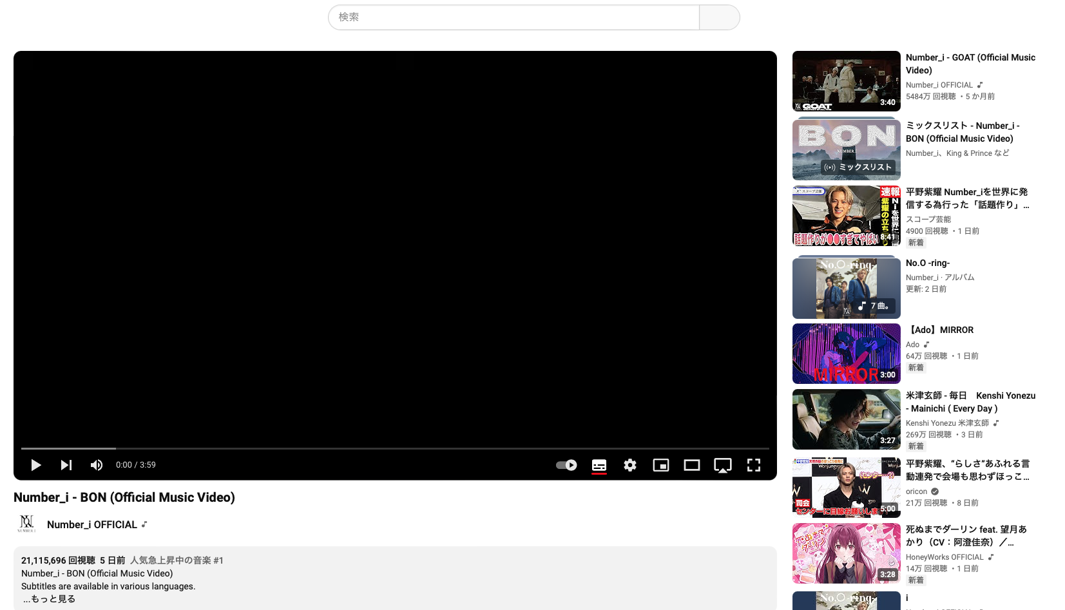The width and height of the screenshot is (1065, 610).
Task: Enter full screen mode
Action: (x=754, y=465)
